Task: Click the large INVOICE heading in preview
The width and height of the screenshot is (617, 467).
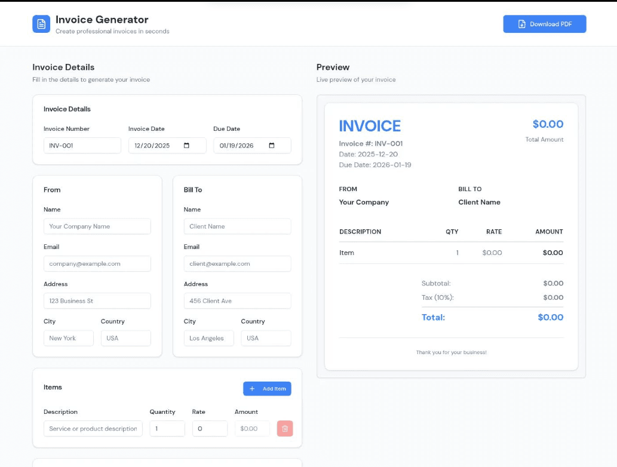Action: 370,126
